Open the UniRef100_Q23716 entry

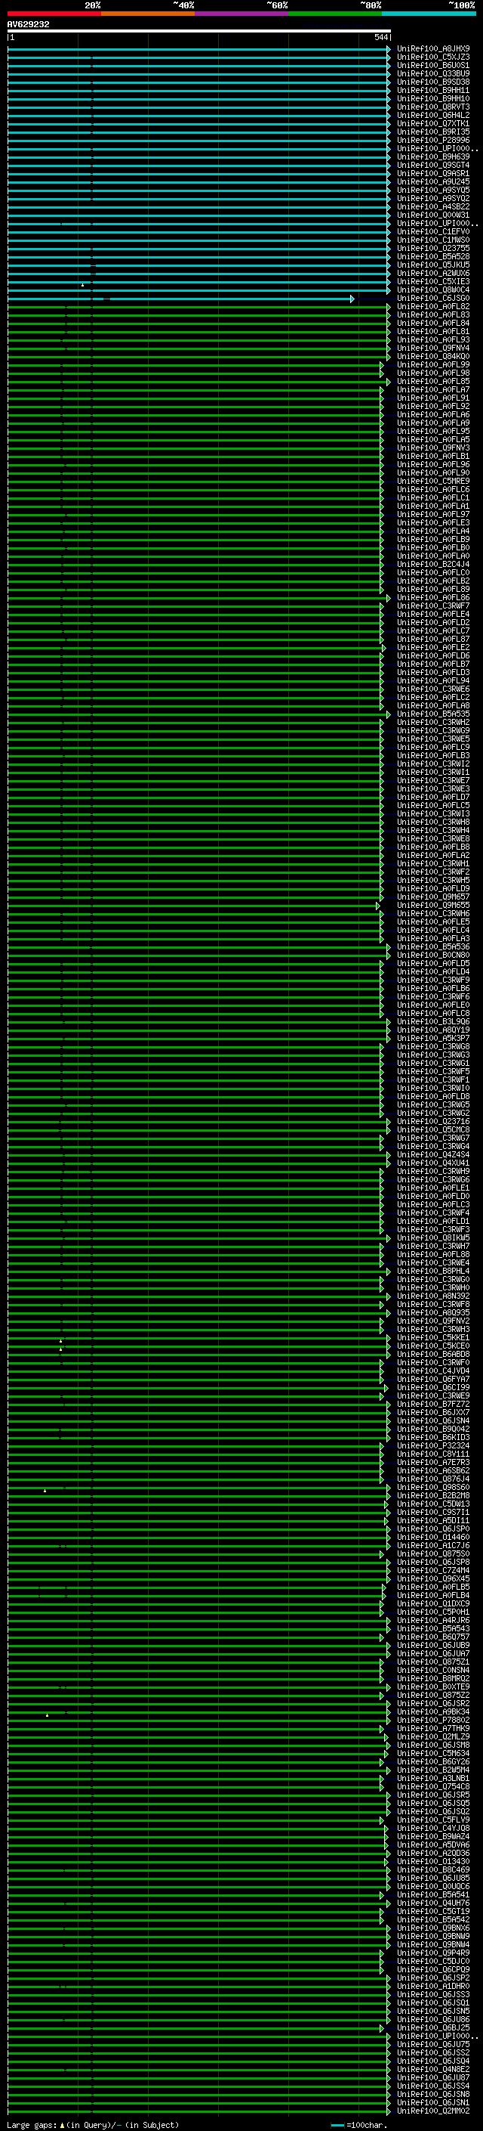tap(433, 1121)
